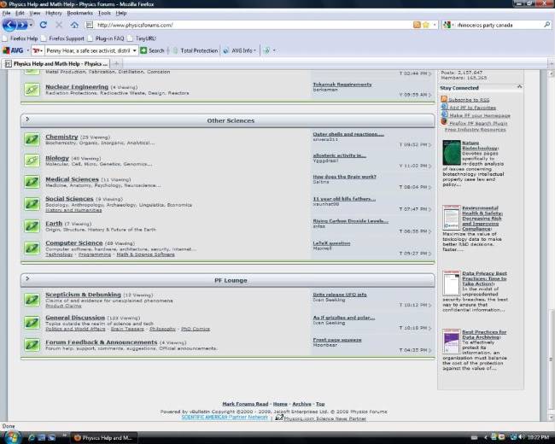The width and height of the screenshot is (555, 444).
Task: Open the search engine selector dropdown
Action: pyautogui.click(x=453, y=25)
